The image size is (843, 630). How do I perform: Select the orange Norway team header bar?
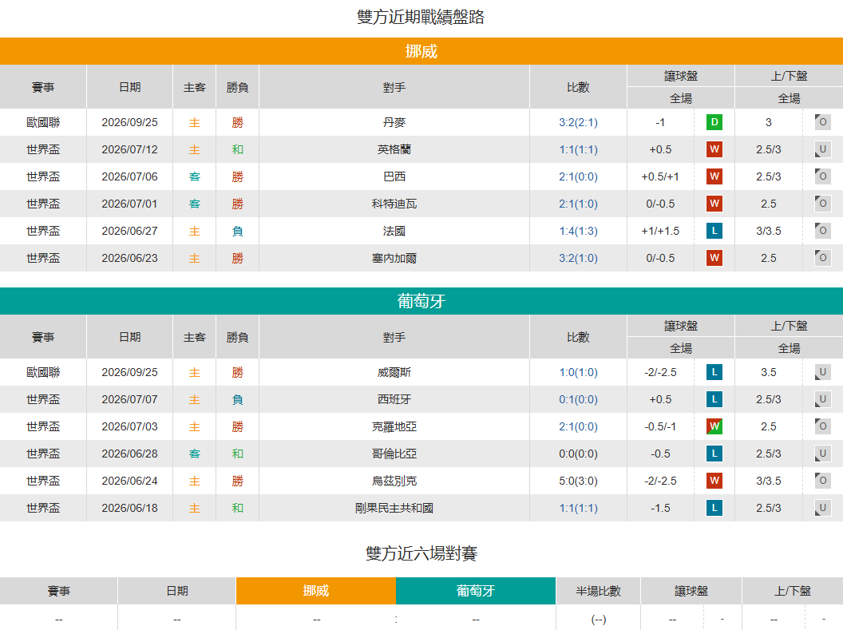pos(421,51)
